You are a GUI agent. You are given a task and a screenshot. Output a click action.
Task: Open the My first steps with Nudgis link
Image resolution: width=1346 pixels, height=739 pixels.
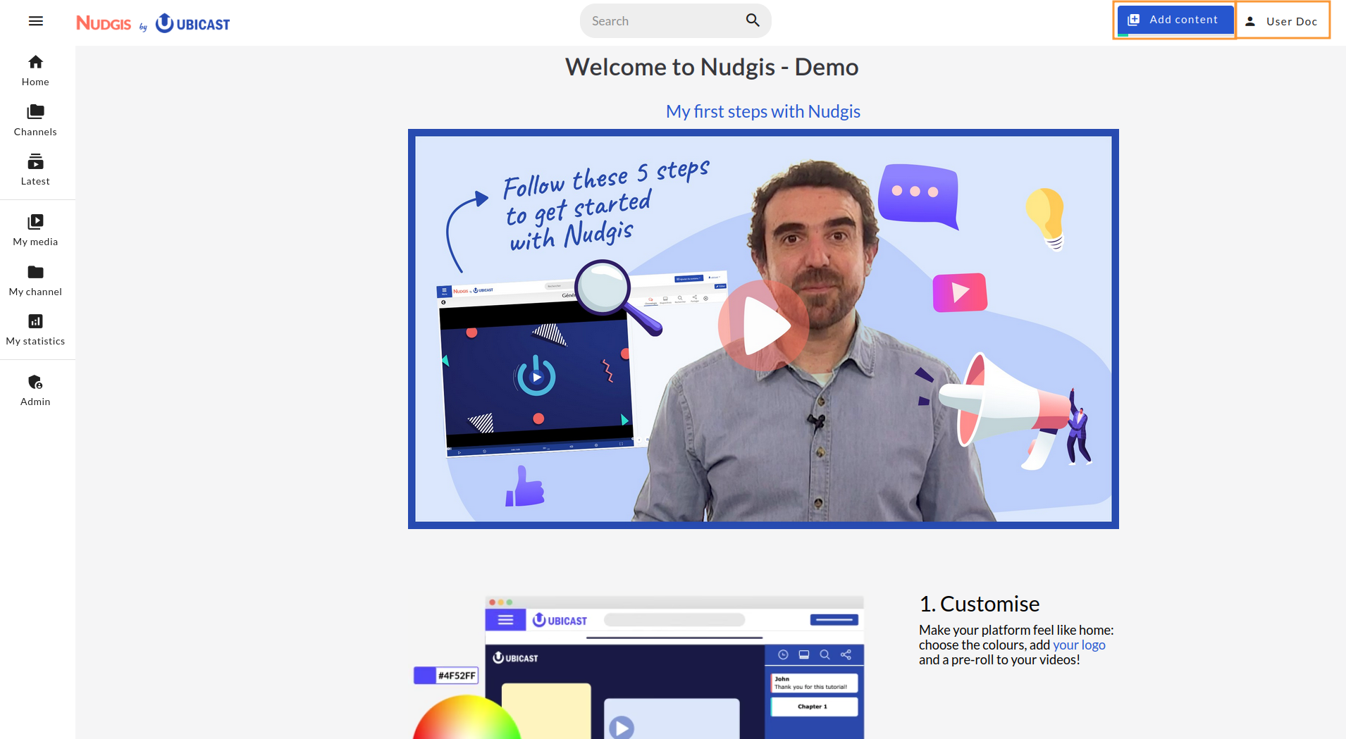pos(762,111)
